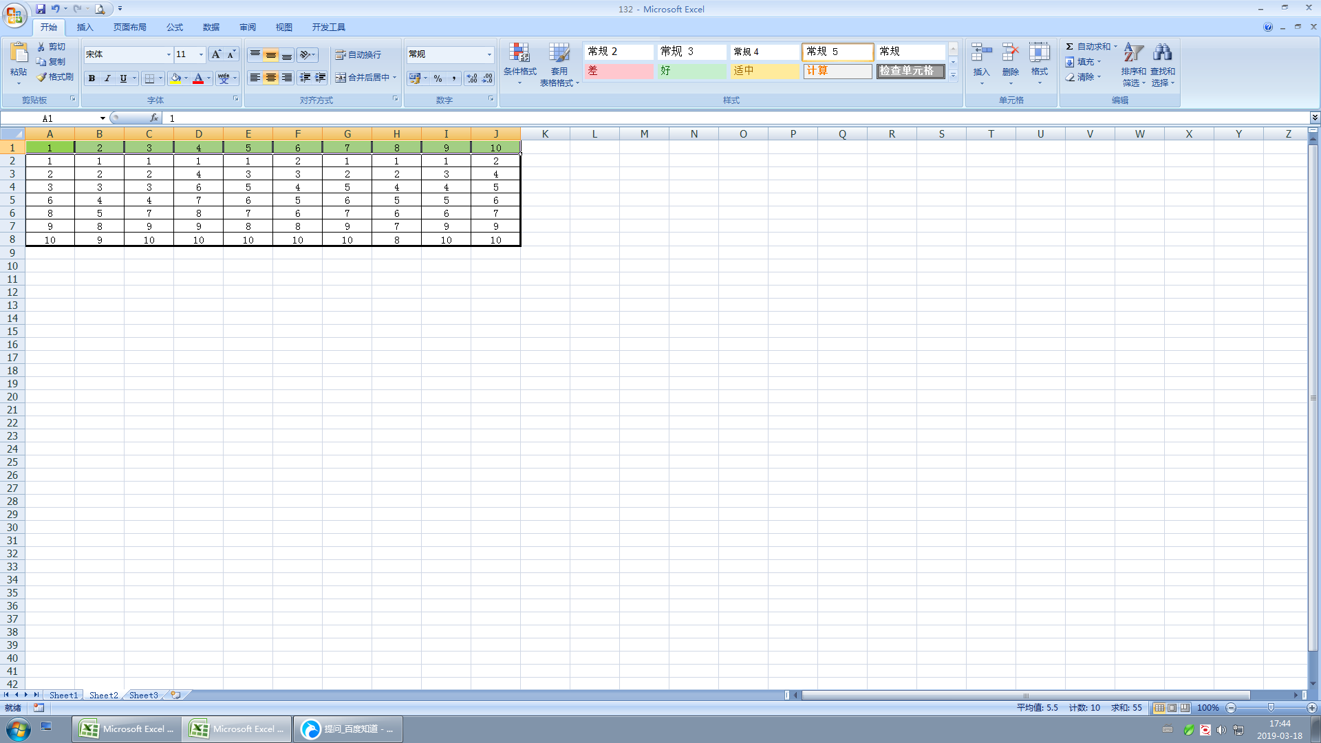Image resolution: width=1321 pixels, height=743 pixels.
Task: Click the Format Painter brush icon
Action: tap(42, 77)
